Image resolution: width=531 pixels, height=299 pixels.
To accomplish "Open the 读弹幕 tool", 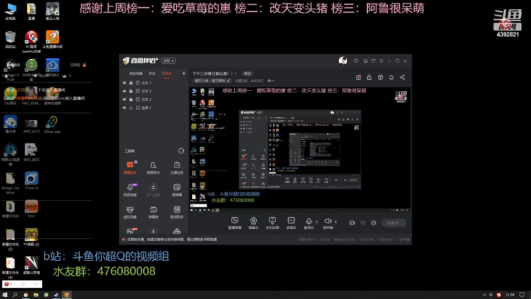I will (x=177, y=190).
